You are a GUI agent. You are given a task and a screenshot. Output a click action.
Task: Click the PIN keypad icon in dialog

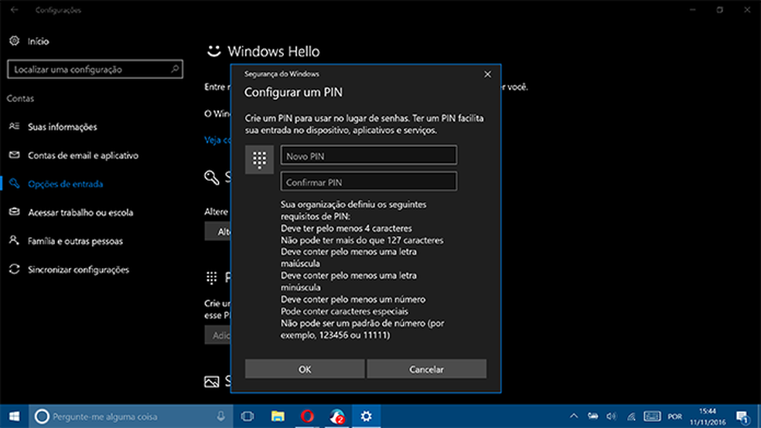[x=259, y=159]
